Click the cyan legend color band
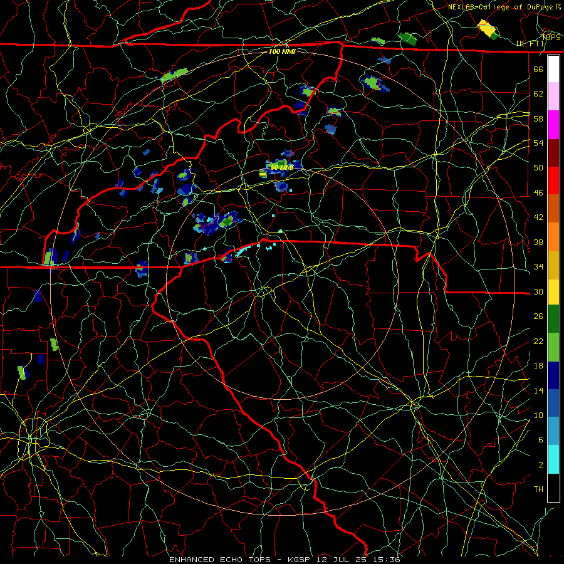The image size is (564, 564). (553, 459)
